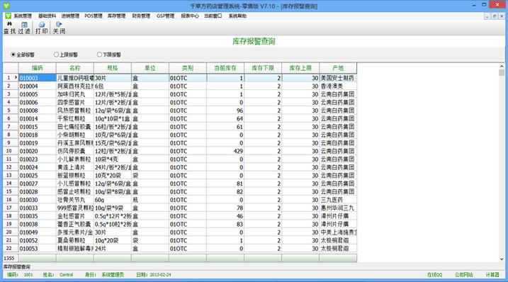This screenshot has height=282, width=508.
Task: Click the 过滤 (filter) toolbar icon
Action: [x=24, y=24]
